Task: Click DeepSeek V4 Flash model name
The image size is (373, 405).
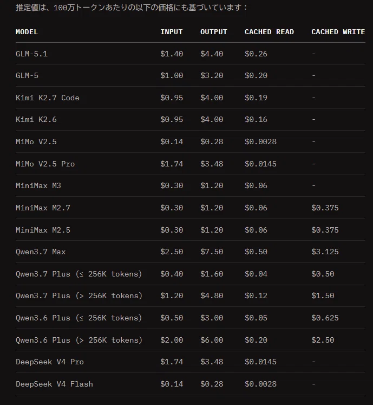Action: (x=54, y=384)
